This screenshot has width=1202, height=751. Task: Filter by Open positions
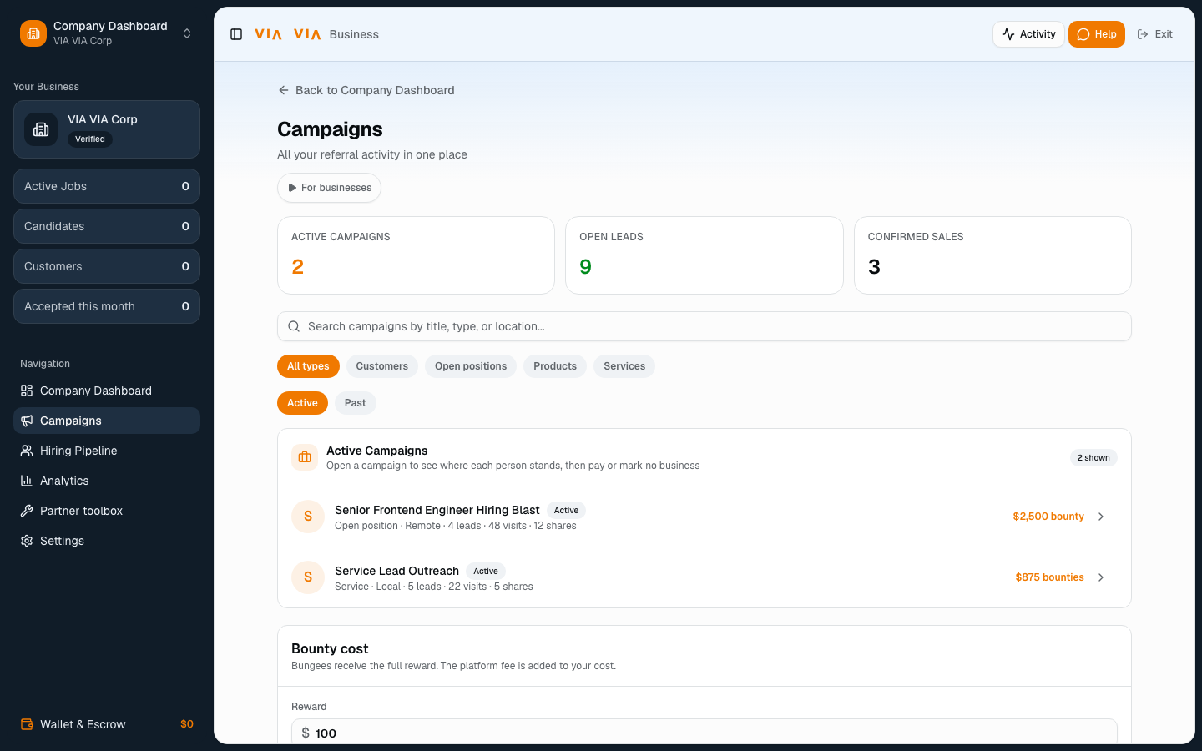pyautogui.click(x=471, y=366)
